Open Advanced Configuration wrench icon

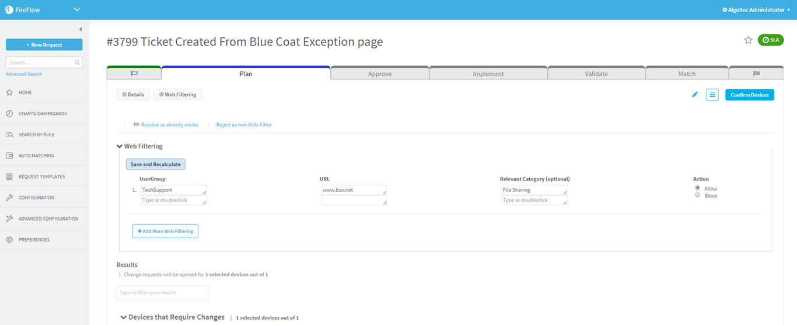[x=9, y=218]
